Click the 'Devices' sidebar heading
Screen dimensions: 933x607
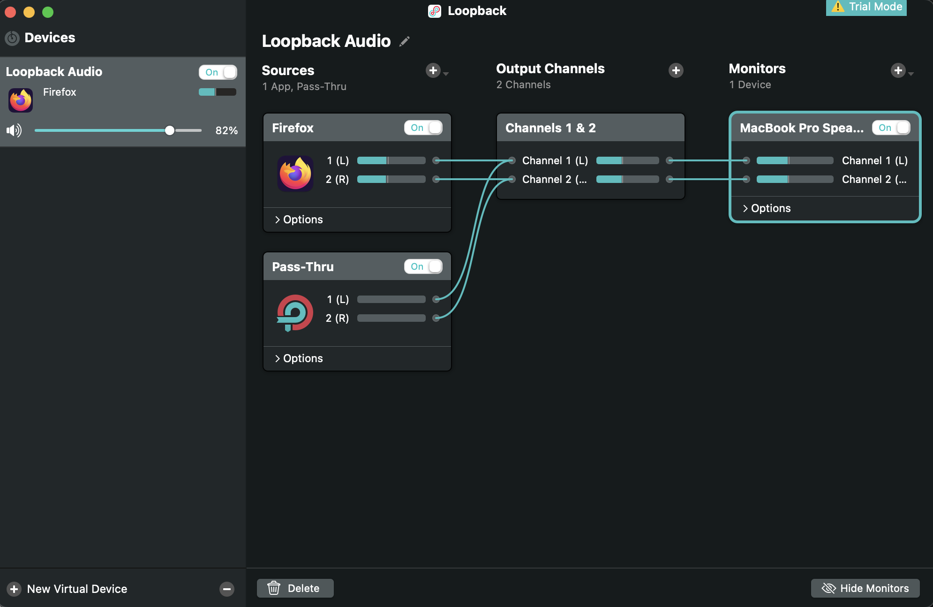[50, 38]
